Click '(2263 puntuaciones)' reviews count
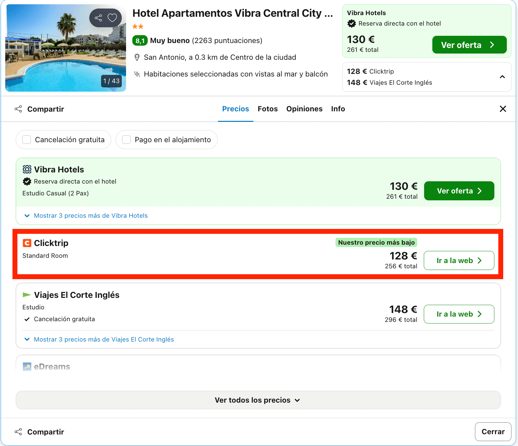The width and height of the screenshot is (518, 446). [227, 41]
